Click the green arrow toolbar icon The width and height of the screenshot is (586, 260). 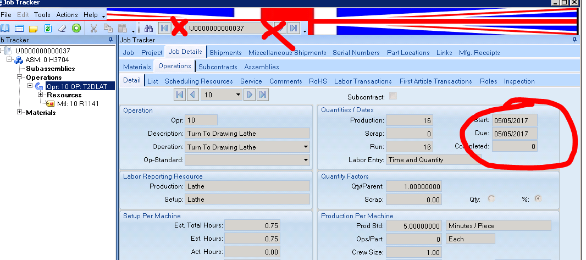coord(76,28)
